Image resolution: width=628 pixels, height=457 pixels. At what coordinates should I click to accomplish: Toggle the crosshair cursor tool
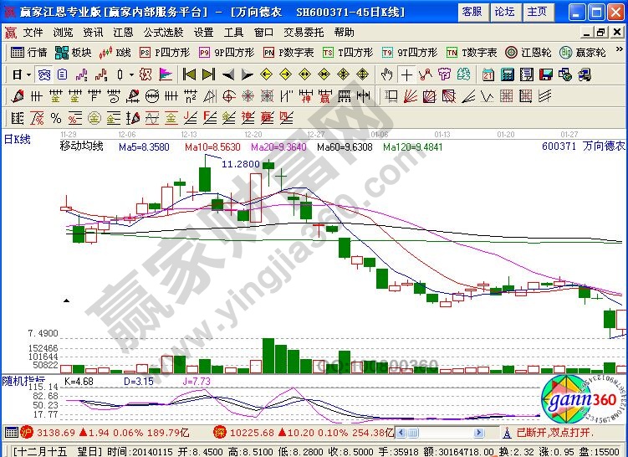point(406,74)
